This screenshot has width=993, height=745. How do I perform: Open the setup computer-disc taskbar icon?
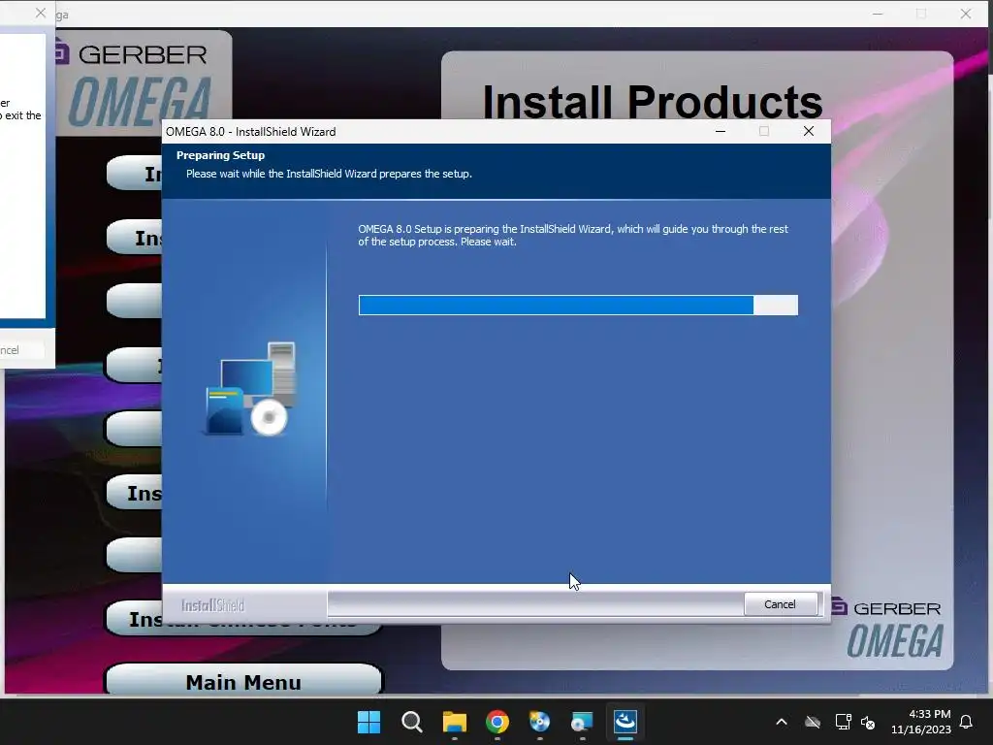coord(582,722)
